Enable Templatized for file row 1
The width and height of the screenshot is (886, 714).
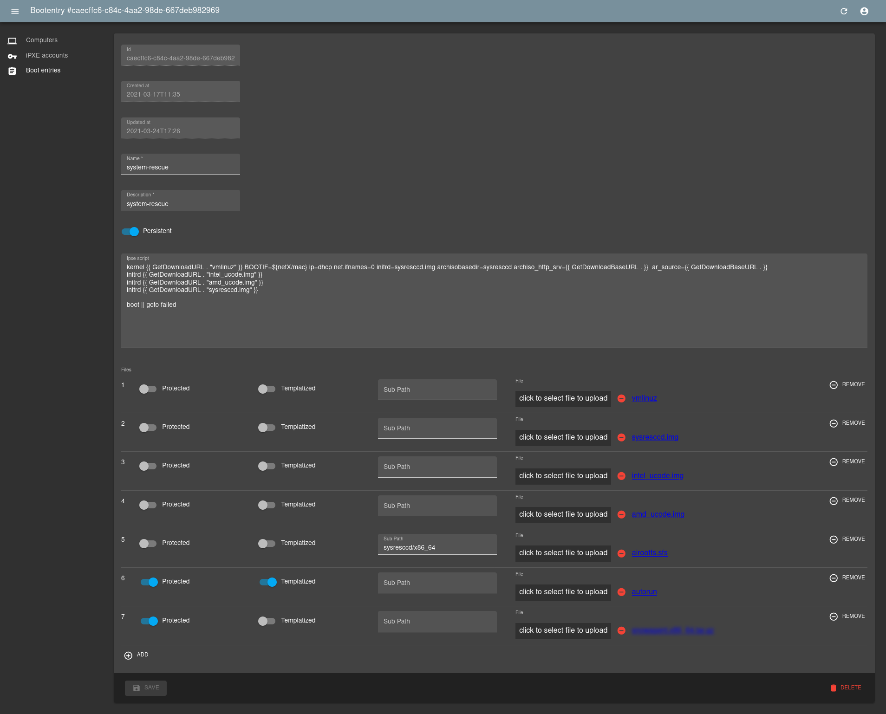click(x=267, y=389)
